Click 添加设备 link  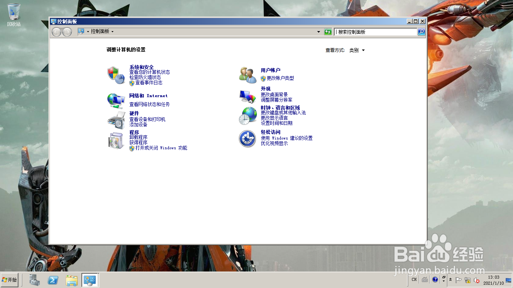tap(138, 124)
